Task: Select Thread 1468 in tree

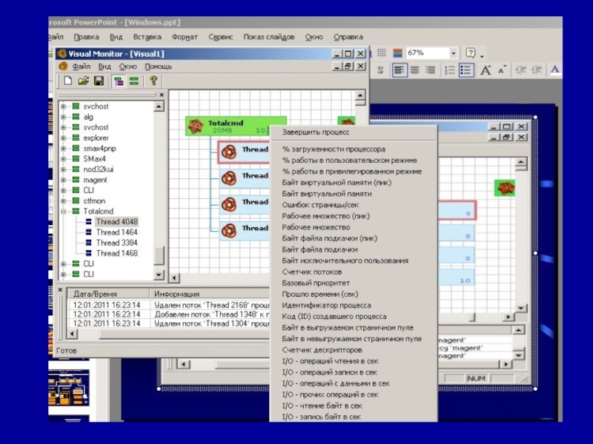Action: coord(116,253)
